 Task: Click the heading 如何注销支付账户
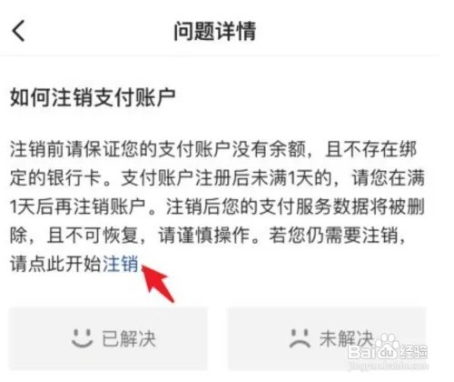coord(93,97)
